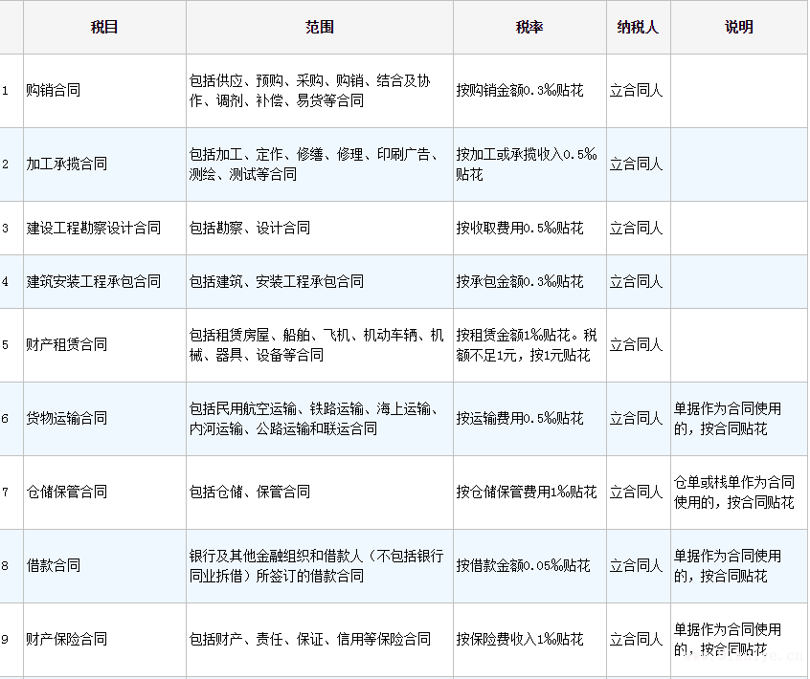Click the 范围 column header
Image resolution: width=810 pixels, height=679 pixels.
pyautogui.click(x=320, y=28)
